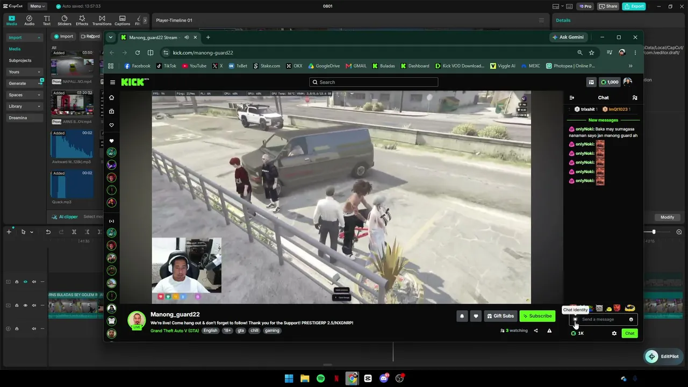Image resolution: width=688 pixels, height=387 pixels.
Task: Open the Kick Dashboard bookmark
Action: click(414, 66)
